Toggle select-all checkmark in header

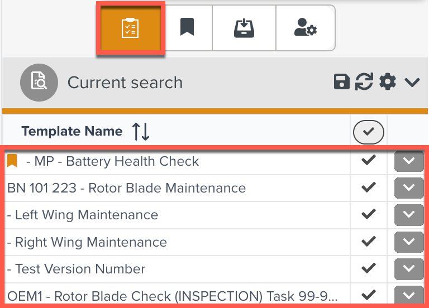[369, 132]
